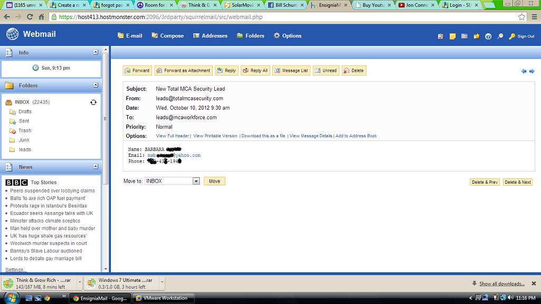
Task: Open Think & Grow Rich download options arrow
Action: pyautogui.click(x=79, y=282)
